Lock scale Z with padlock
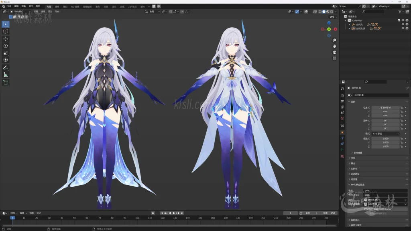Viewport: 411px width, 231px height. pos(402,146)
